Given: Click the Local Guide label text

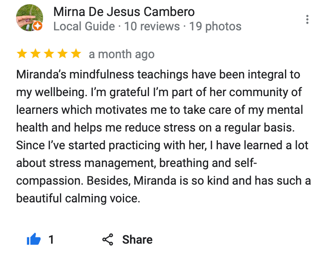Looking at the screenshot, I should coord(84,27).
